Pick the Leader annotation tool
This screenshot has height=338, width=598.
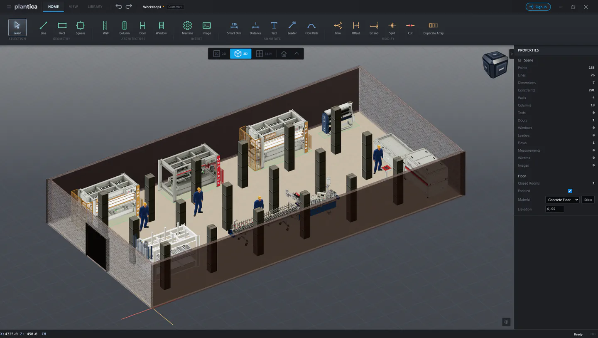tap(292, 27)
